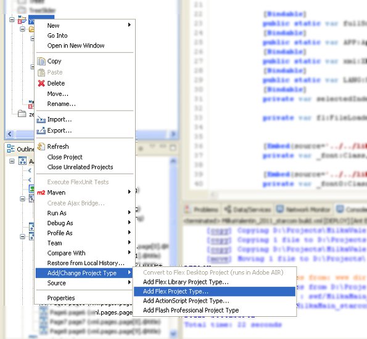
Task: Click the m2 Maven icon
Action: (41, 193)
